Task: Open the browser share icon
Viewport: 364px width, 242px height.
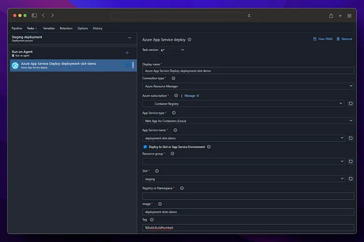Action: [x=331, y=16]
